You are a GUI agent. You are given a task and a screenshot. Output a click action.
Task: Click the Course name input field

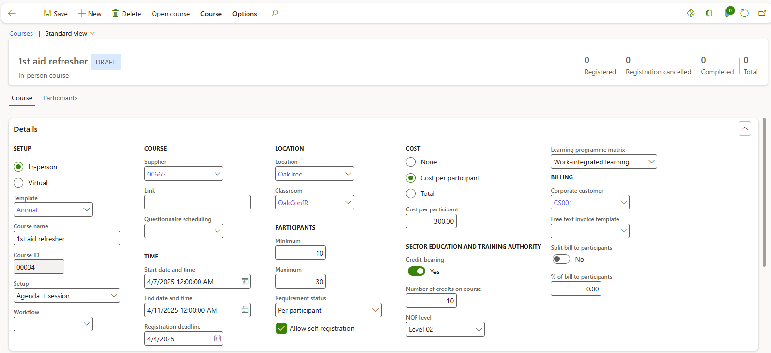coord(66,239)
